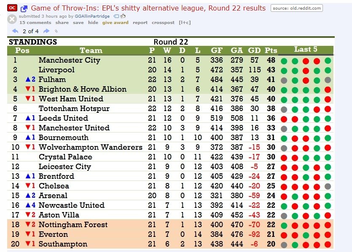The width and height of the screenshot is (352, 252).
Task: Click the source: old.reddit.com label
Action: pos(296,8)
